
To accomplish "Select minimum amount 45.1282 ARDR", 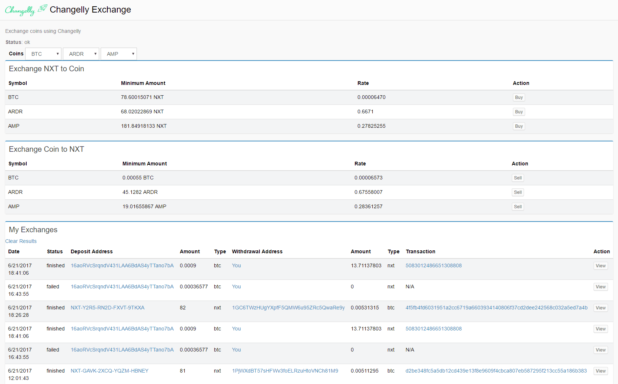I will coord(140,192).
